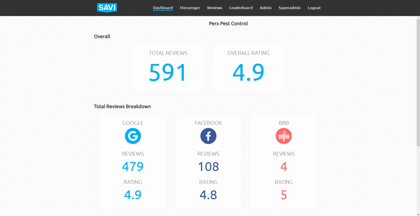
Task: Click the Facebook circle icon
Action: pos(208,136)
